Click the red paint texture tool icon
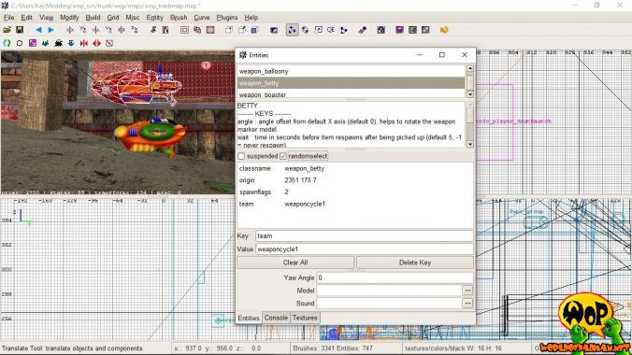Viewport: 632px width, 355px height. [x=363, y=30]
